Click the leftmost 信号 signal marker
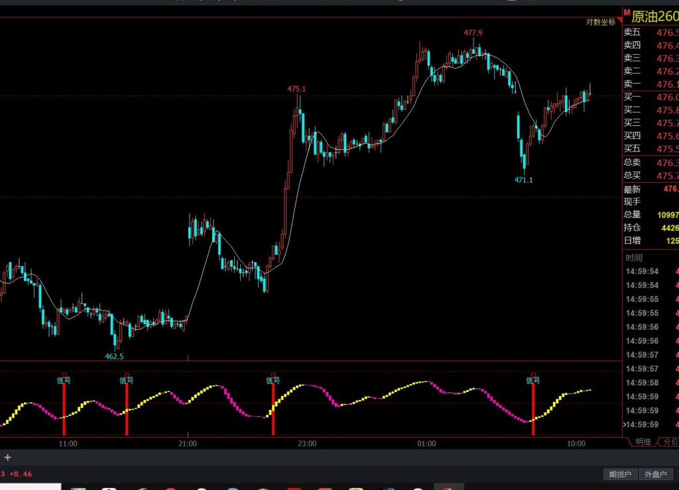 (64, 380)
